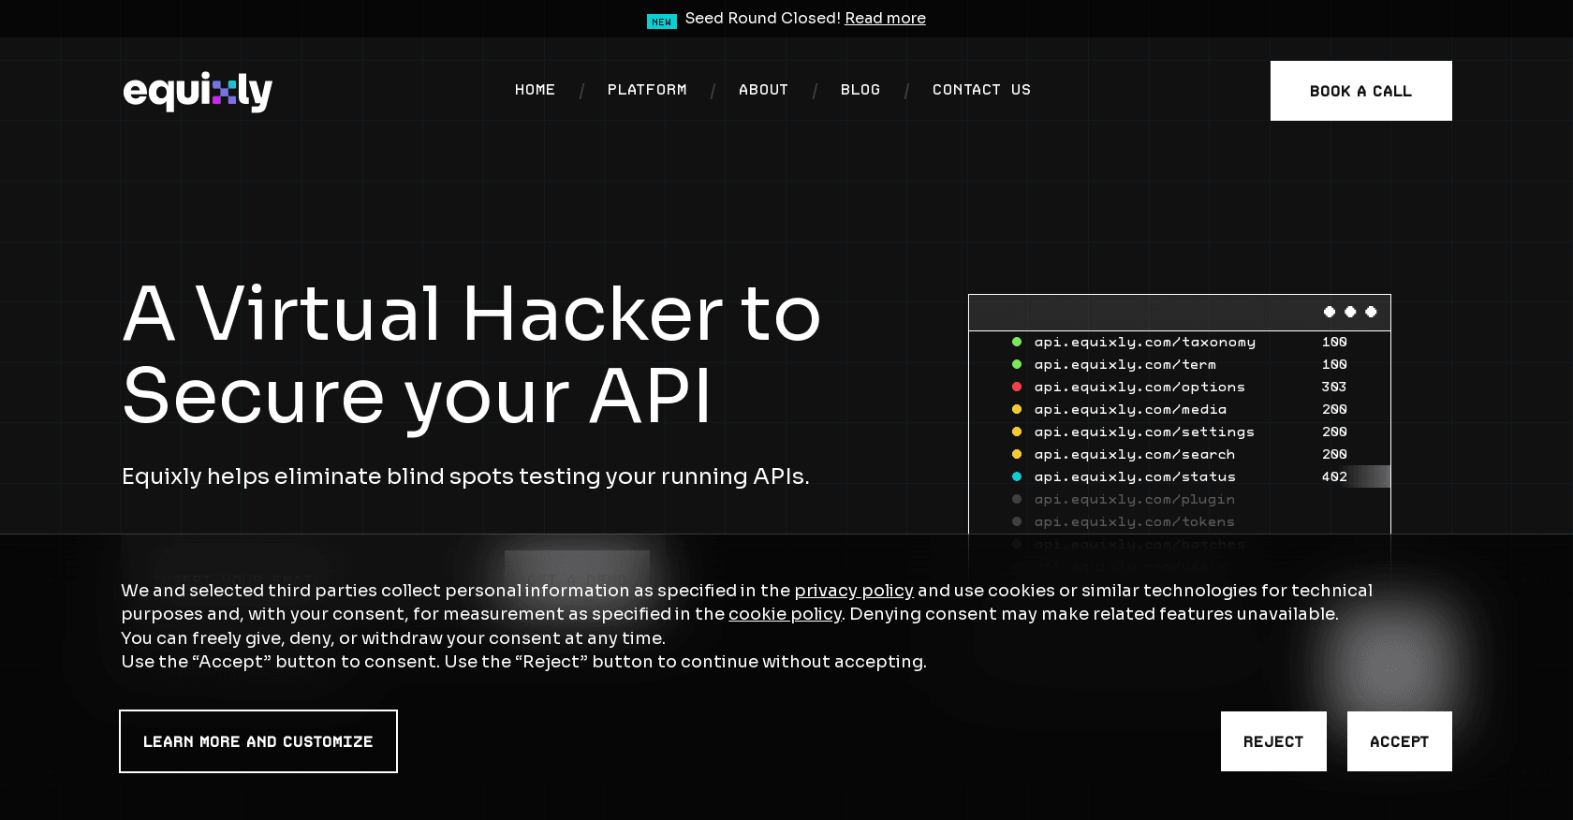Click the green dot beside taxonomy endpoint
This screenshot has height=820, width=1573.
pyautogui.click(x=1017, y=343)
